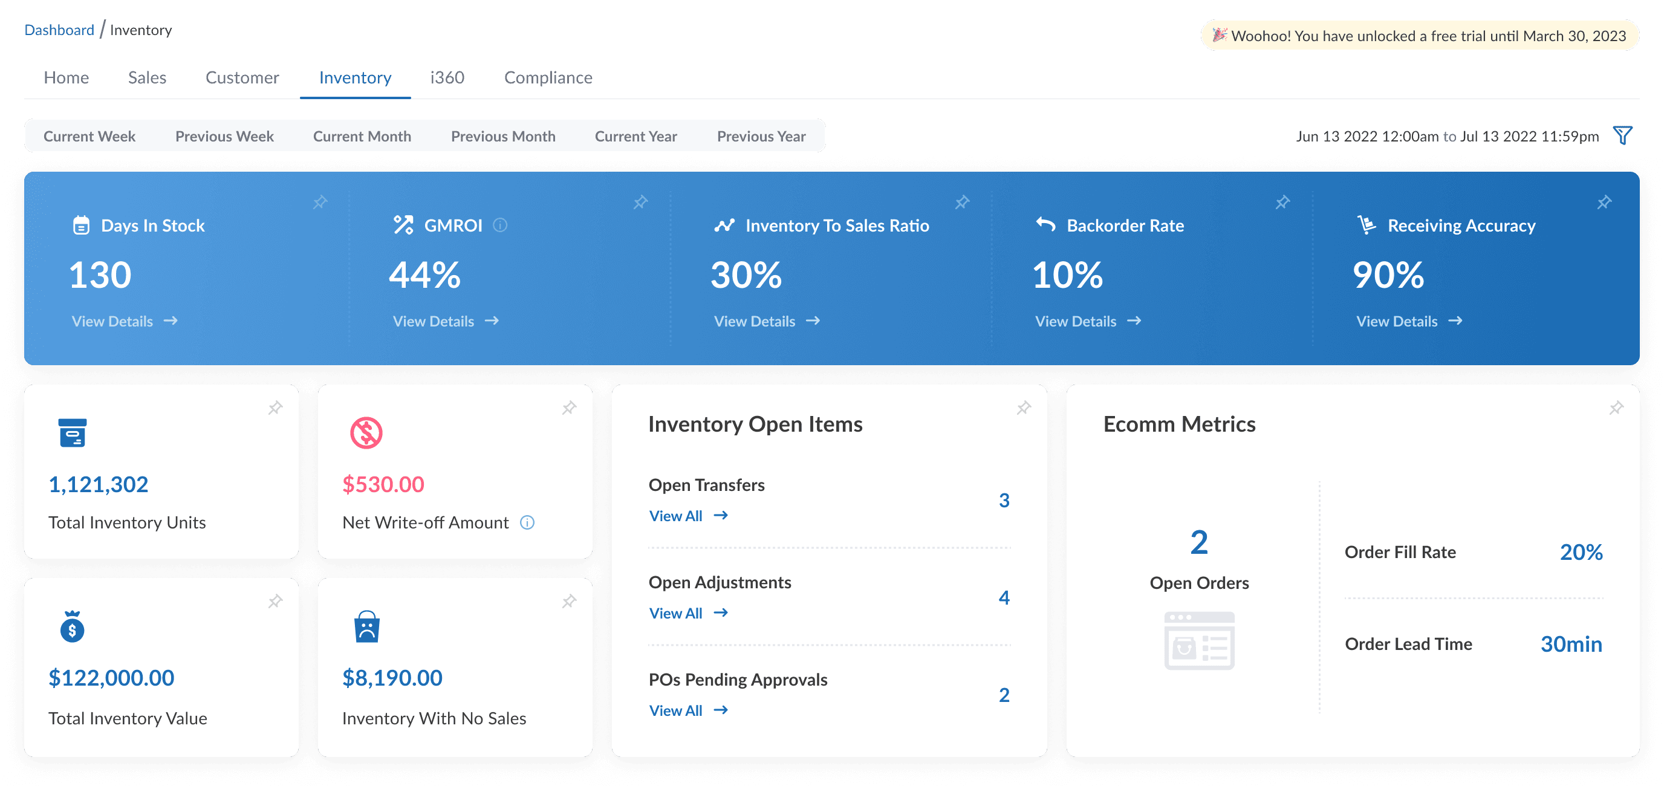Filter by Previous Month
Screen dimensions: 1664x786
[x=503, y=136]
